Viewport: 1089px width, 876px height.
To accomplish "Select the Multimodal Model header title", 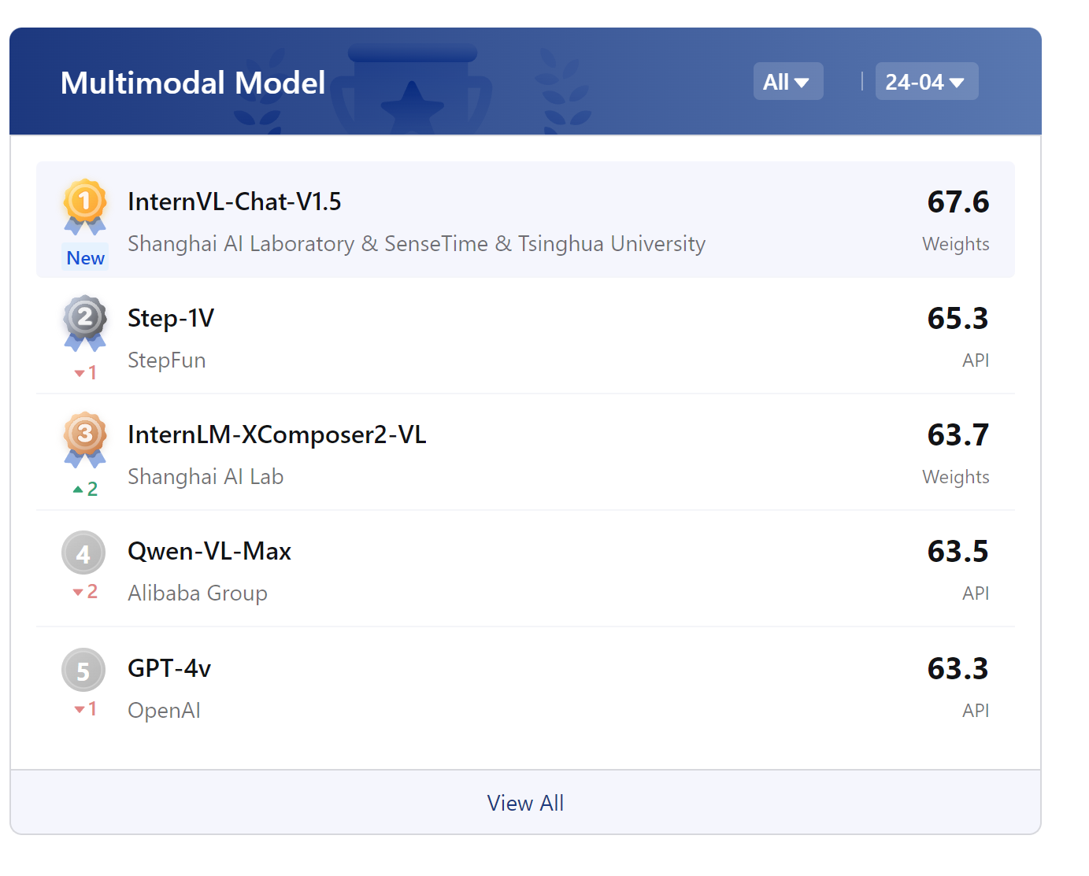I will click(193, 82).
